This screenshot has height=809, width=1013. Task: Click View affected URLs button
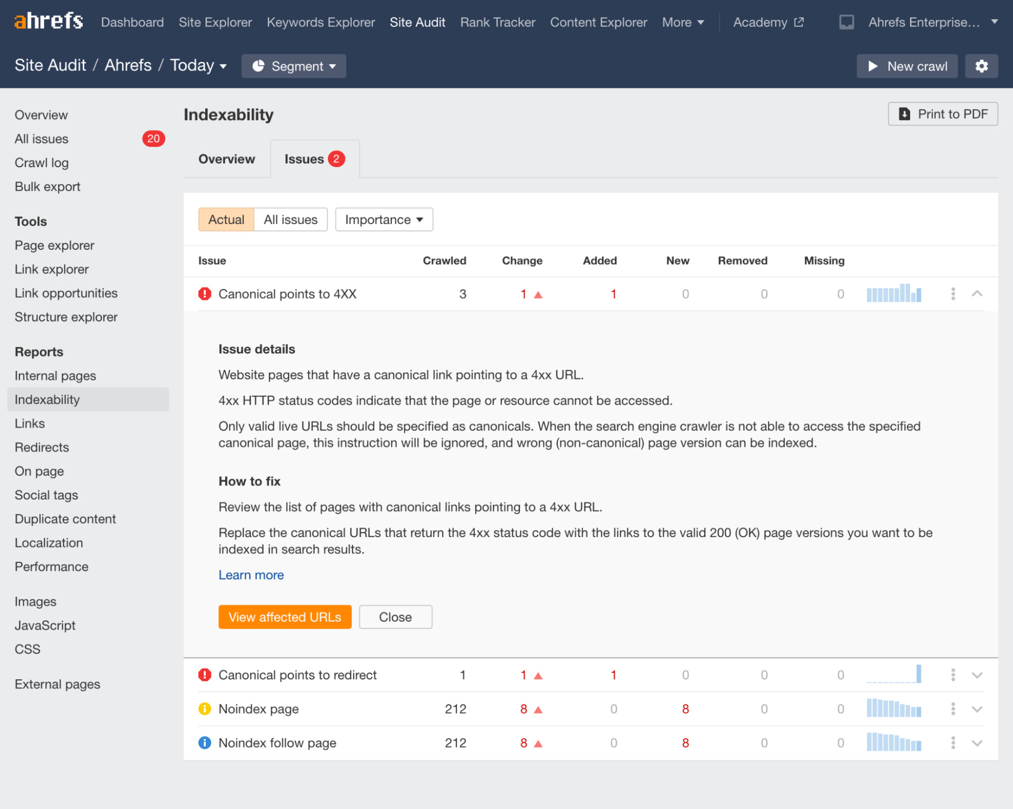285,617
